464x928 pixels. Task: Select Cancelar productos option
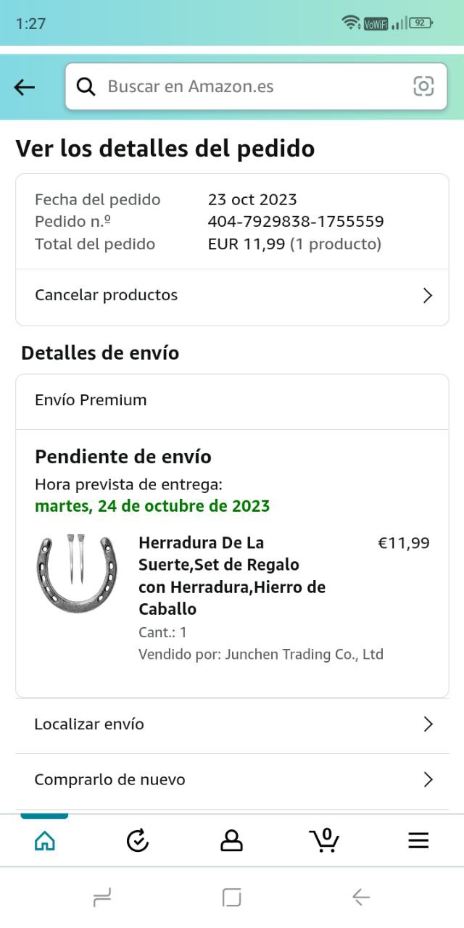coord(107,295)
